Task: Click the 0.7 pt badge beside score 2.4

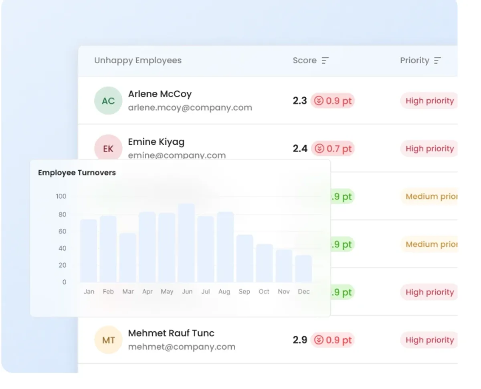Action: (333, 149)
